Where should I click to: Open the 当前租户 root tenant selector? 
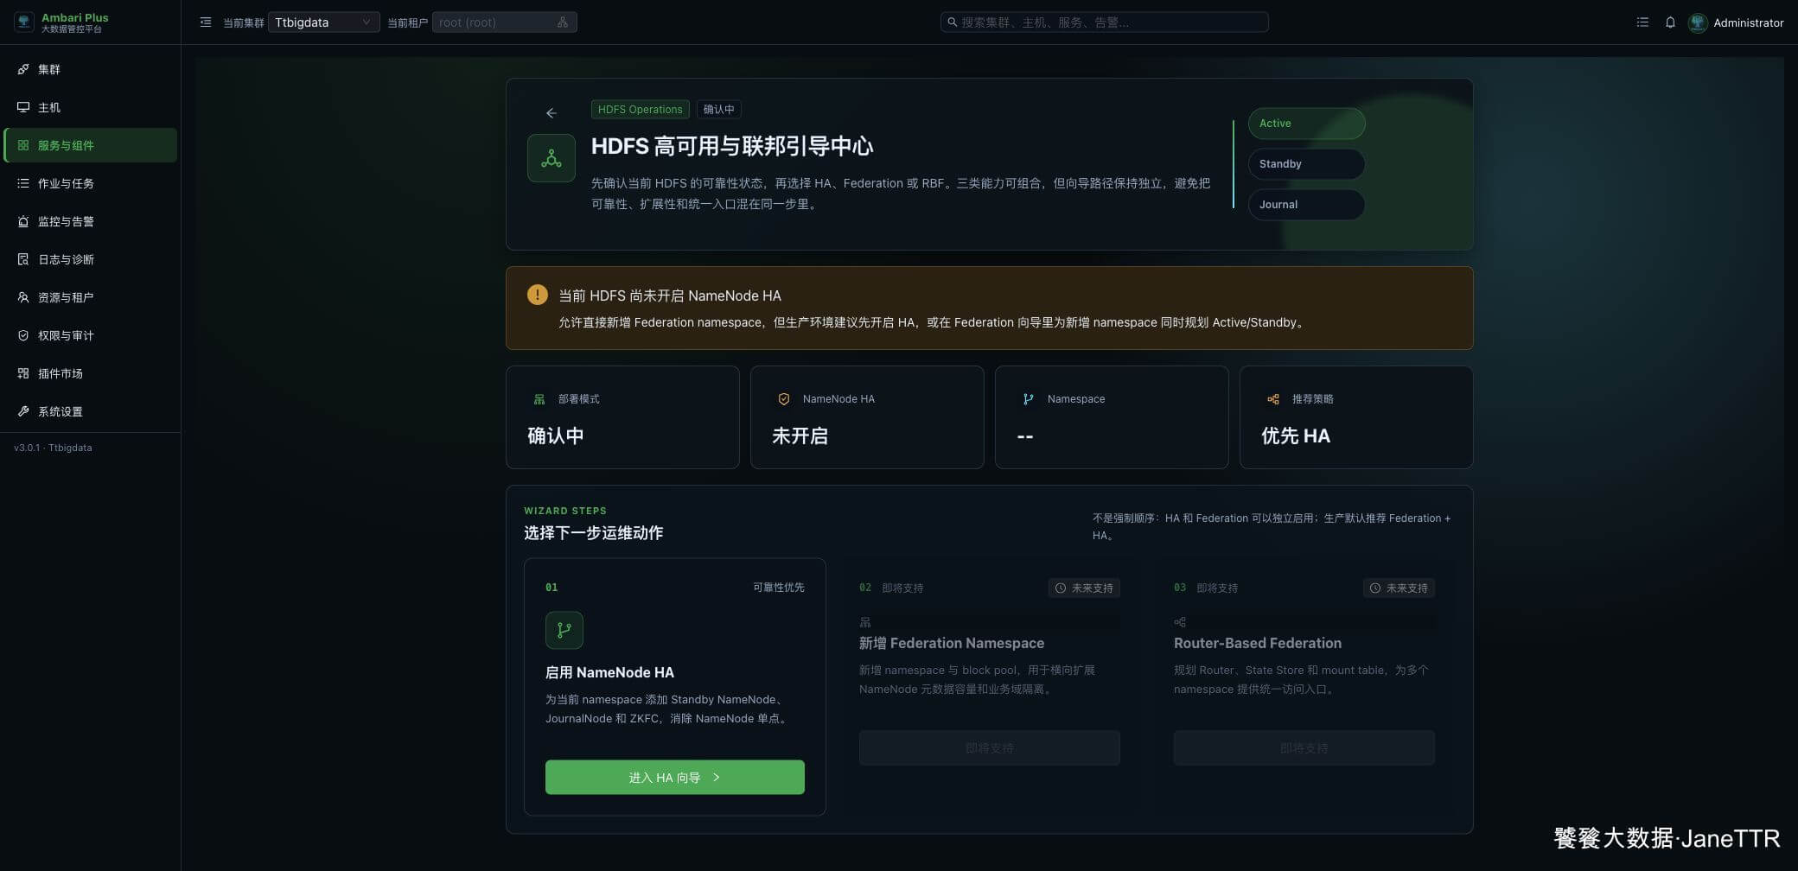tap(504, 22)
